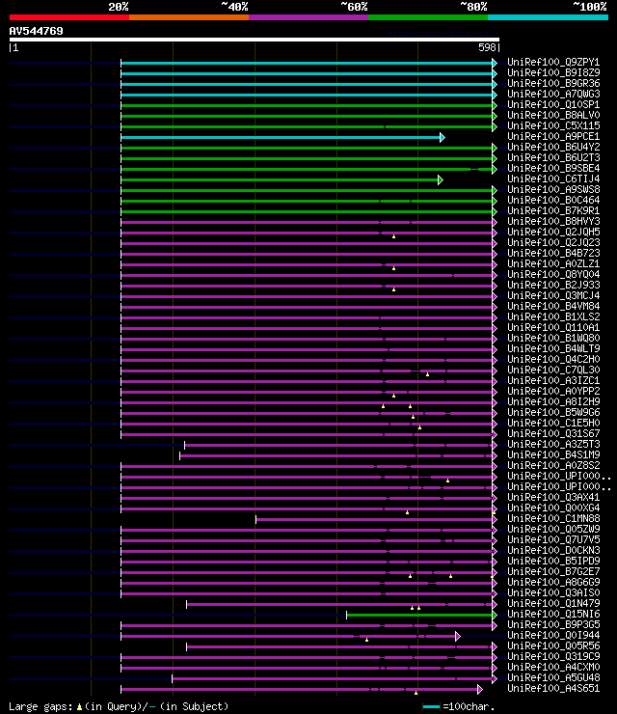
Task: Open the UniRef100_Q8YQ04 entry
Action: (x=553, y=275)
